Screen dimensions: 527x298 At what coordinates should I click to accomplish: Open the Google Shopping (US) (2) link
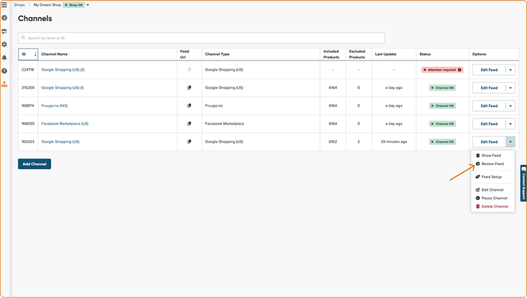63,70
